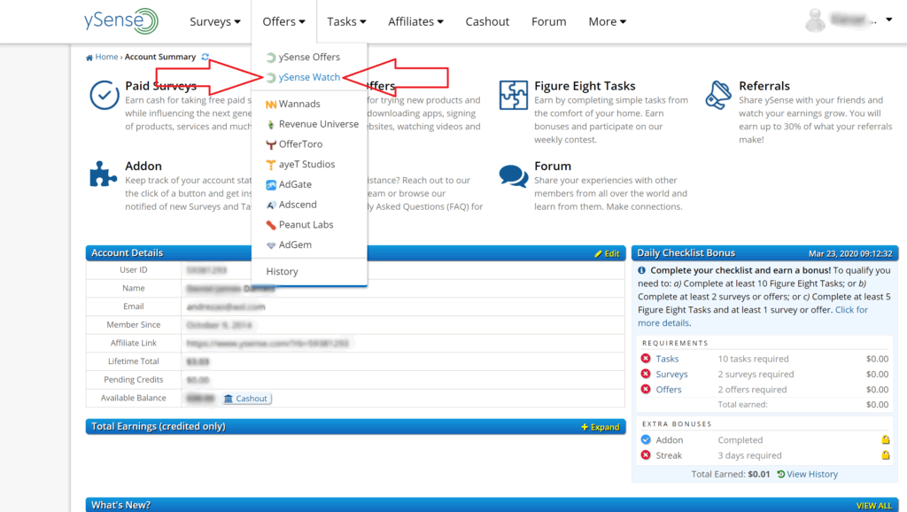
Task: Expand the Total Earnings section
Action: 601,427
